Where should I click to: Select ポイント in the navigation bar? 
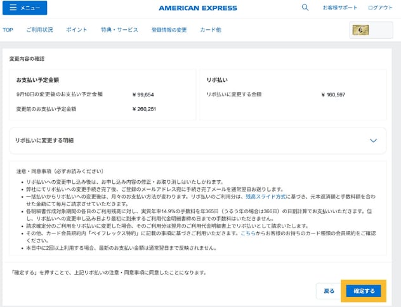[x=77, y=30]
